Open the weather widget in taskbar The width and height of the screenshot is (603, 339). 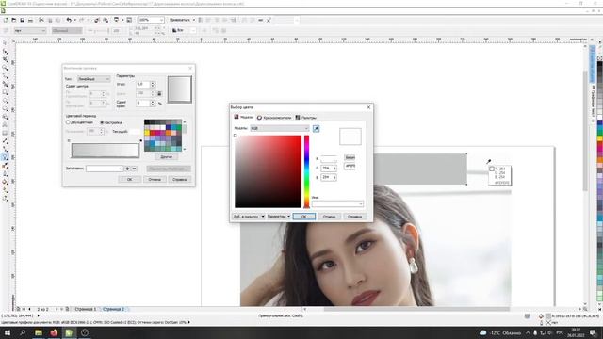500,332
